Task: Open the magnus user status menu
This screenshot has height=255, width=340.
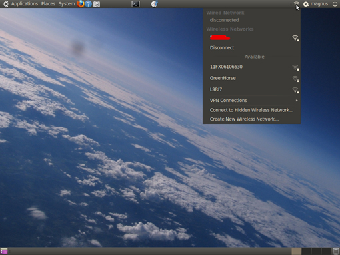Action: 316,4
